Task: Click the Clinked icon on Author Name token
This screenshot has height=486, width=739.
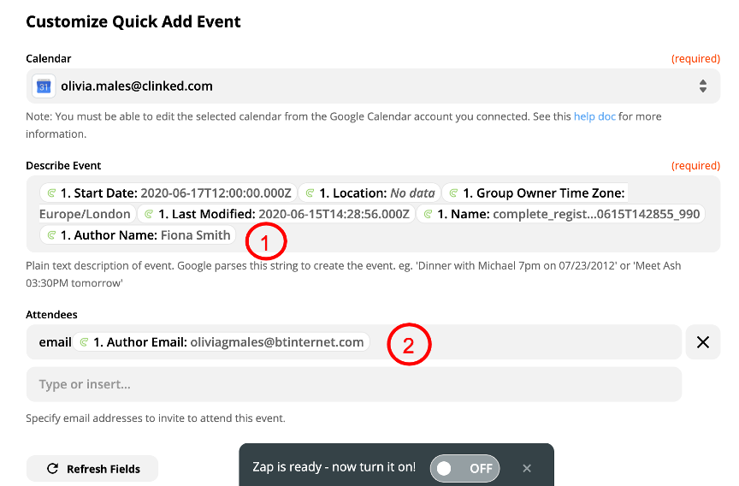Action: click(52, 235)
